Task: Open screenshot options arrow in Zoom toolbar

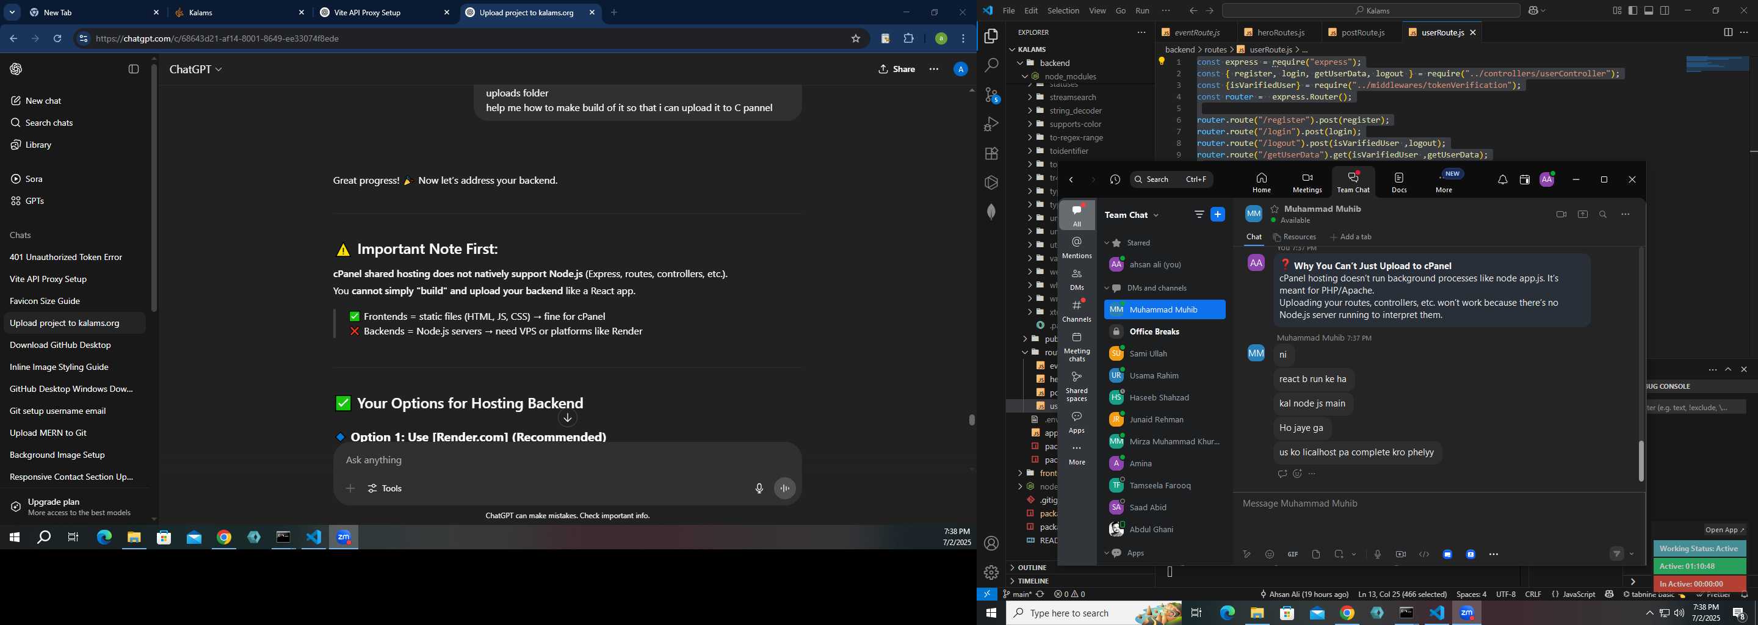Action: pyautogui.click(x=1354, y=555)
